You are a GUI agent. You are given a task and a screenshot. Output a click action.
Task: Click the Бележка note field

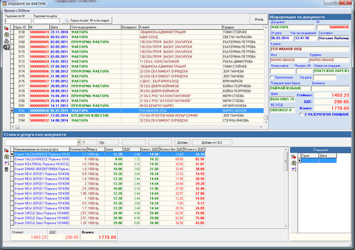point(331,88)
